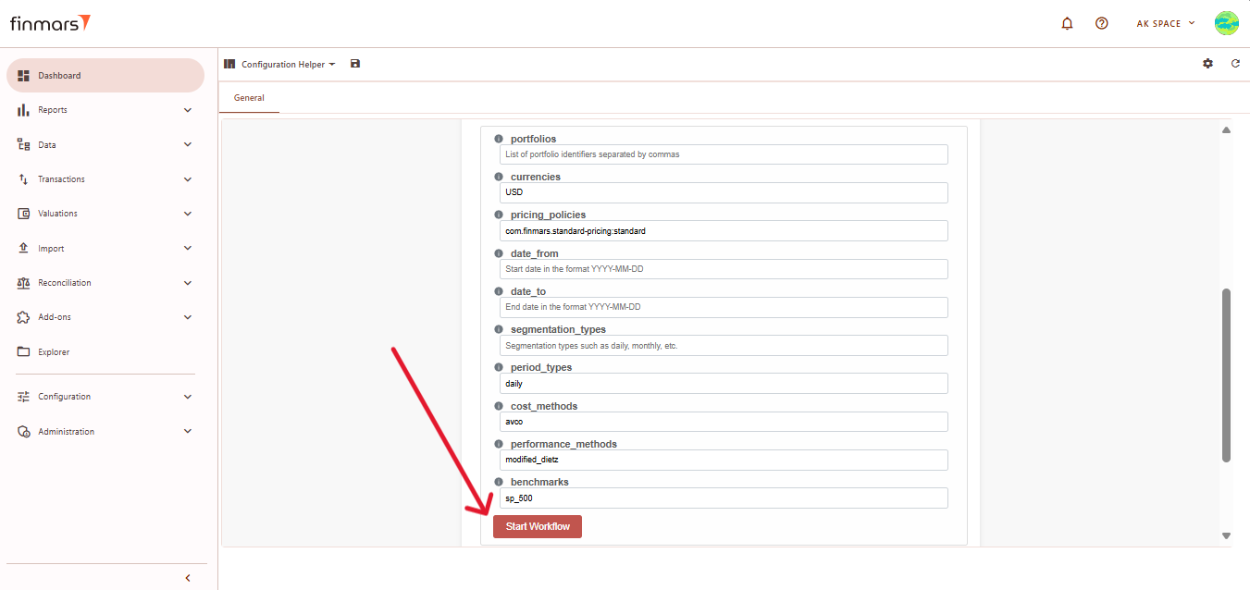The image size is (1250, 590).
Task: Click info icon next to pricing_policies
Action: [x=499, y=215]
